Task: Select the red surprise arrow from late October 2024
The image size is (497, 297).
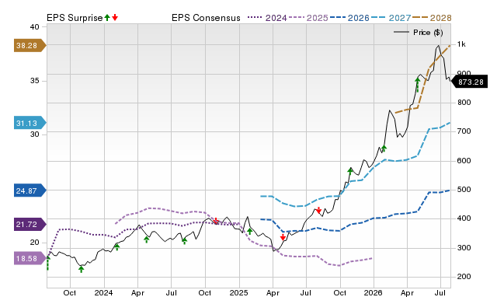Action: point(216,221)
